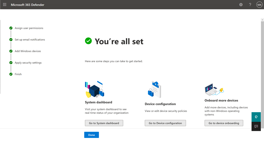Go to the Add Windows devices step
The height and width of the screenshot is (141, 264).
28,51
